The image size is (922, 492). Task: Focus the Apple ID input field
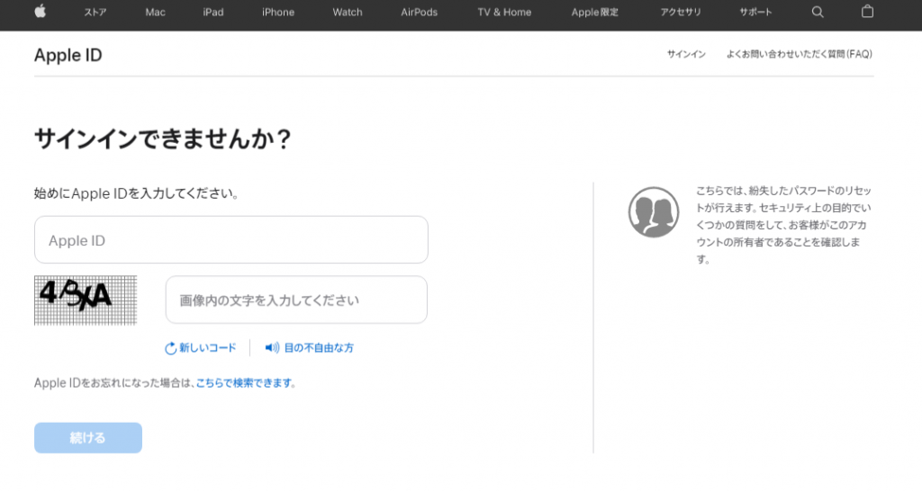coord(231,239)
